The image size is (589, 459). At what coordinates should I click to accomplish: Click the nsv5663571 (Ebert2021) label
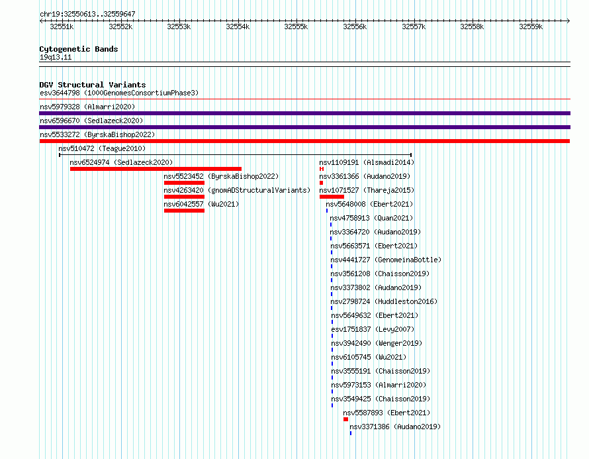pos(374,246)
